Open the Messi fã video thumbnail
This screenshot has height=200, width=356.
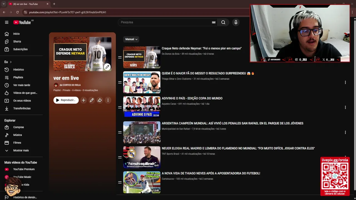(x=142, y=82)
